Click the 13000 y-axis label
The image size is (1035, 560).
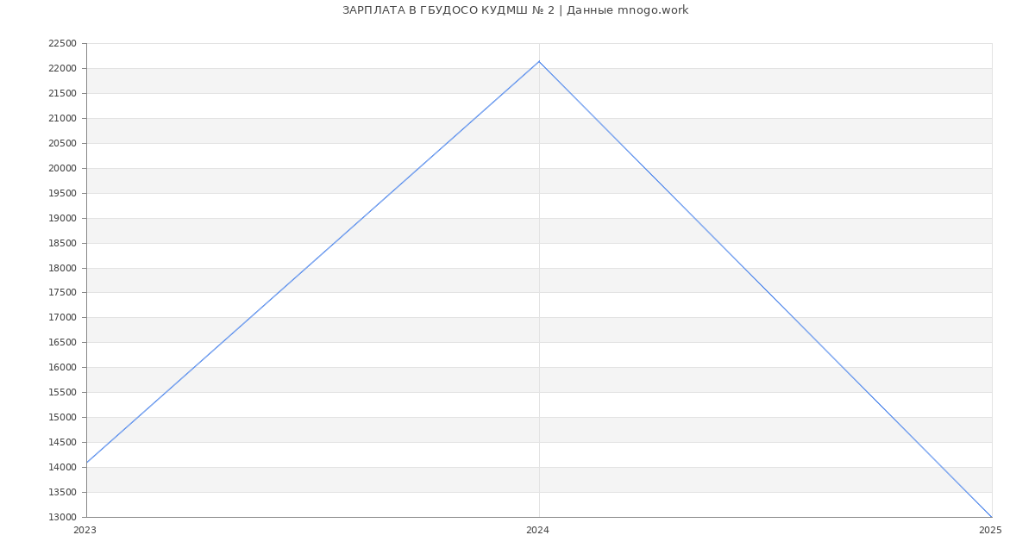tap(62, 518)
